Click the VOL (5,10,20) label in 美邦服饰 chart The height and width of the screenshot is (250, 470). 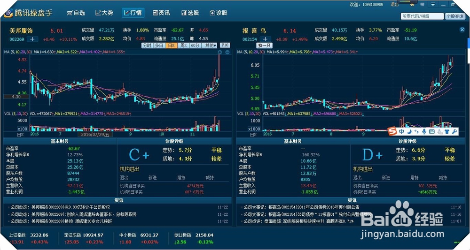pyautogui.click(x=16, y=114)
